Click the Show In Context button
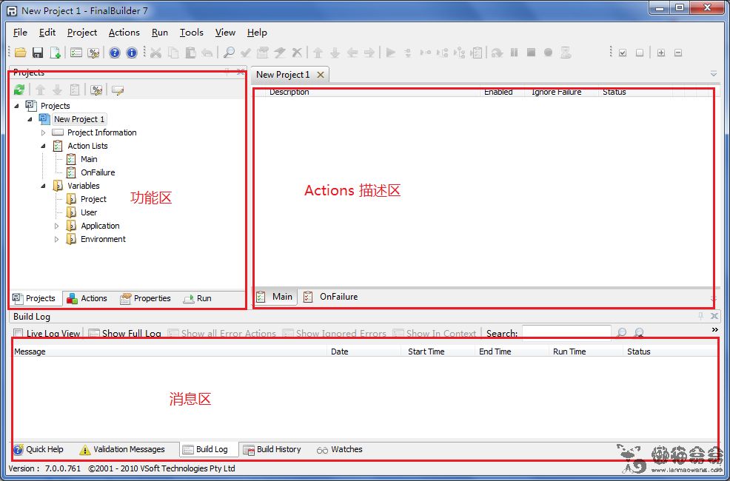 tap(435, 333)
